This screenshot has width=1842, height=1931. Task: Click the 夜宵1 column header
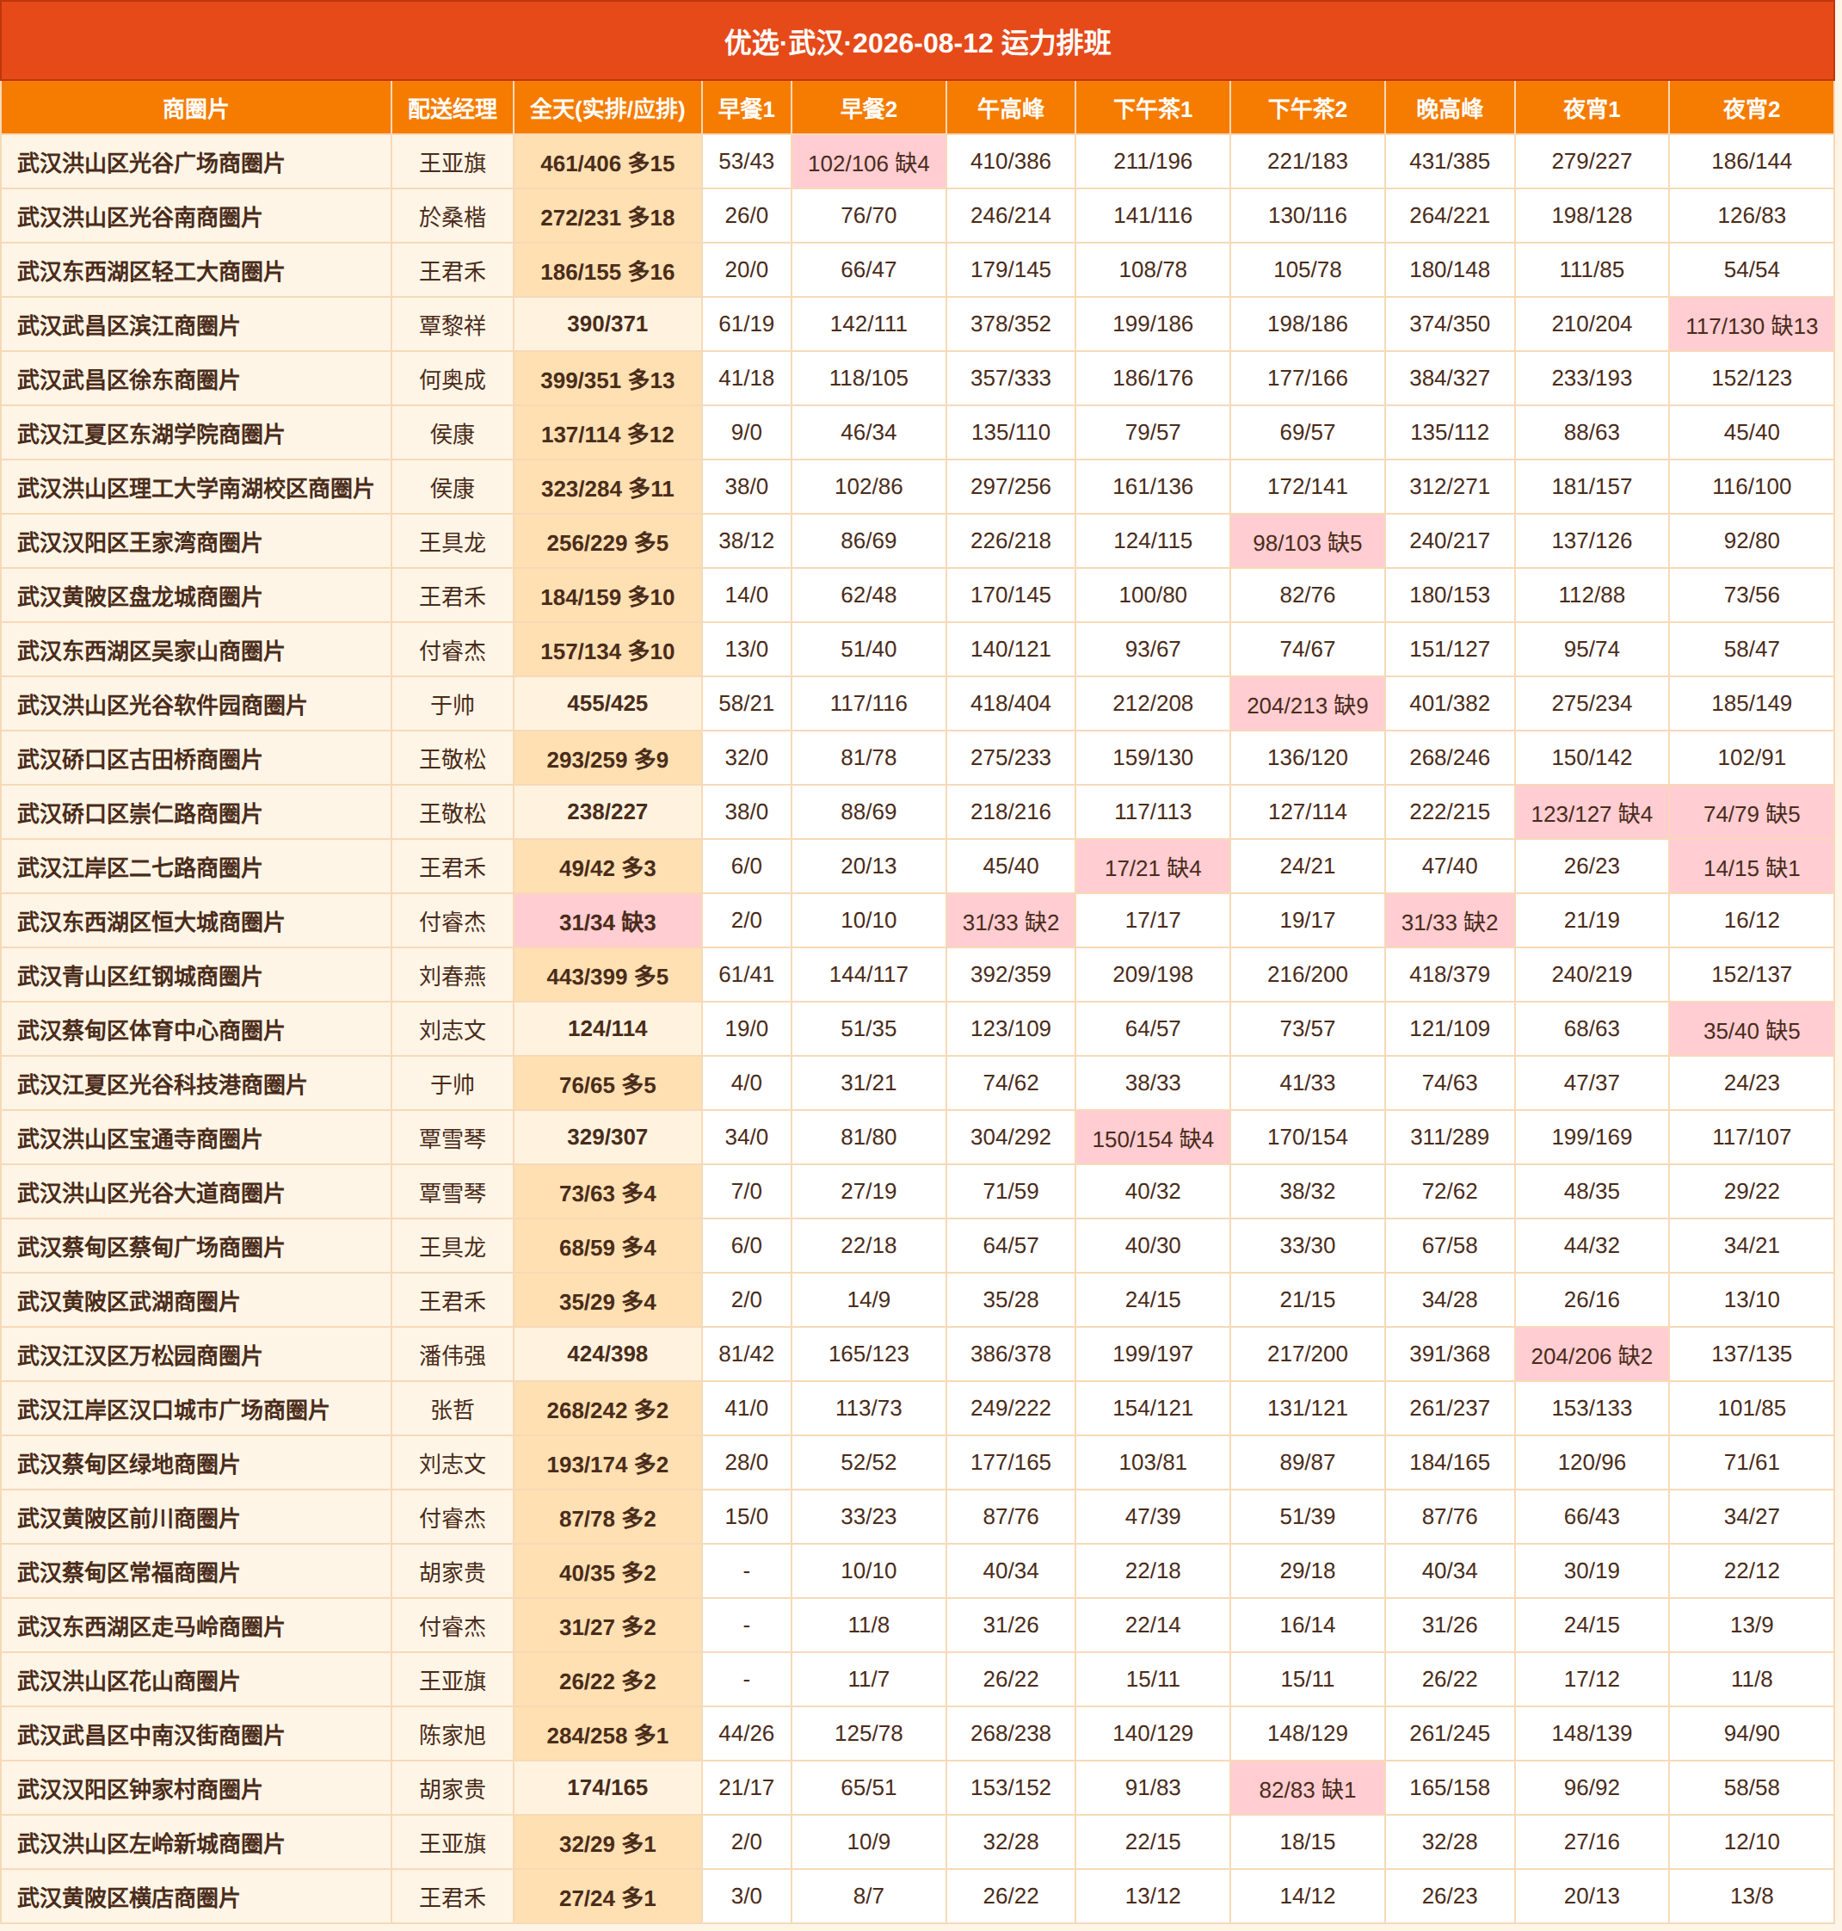click(x=1592, y=108)
